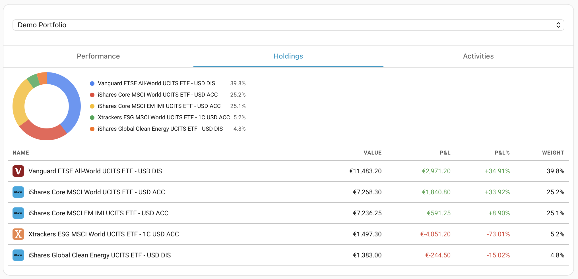578x279 pixels.
Task: Click the value €7,236.25
Action: click(367, 213)
